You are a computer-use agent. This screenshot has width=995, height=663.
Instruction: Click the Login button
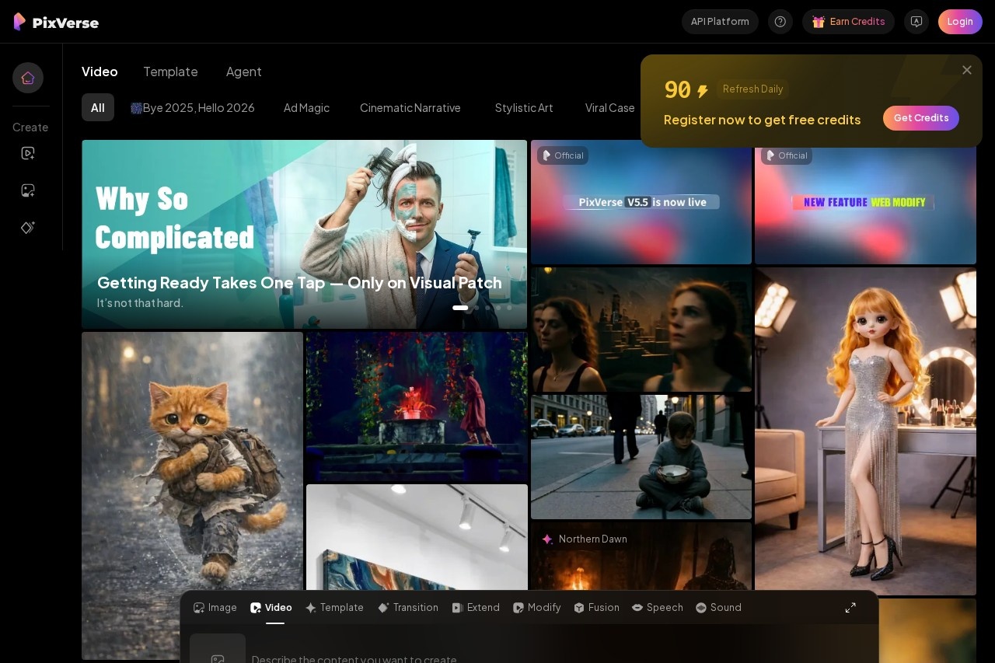pos(960,22)
